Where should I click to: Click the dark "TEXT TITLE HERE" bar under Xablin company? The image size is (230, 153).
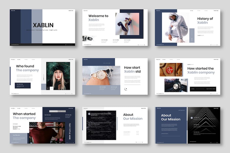(203, 89)
